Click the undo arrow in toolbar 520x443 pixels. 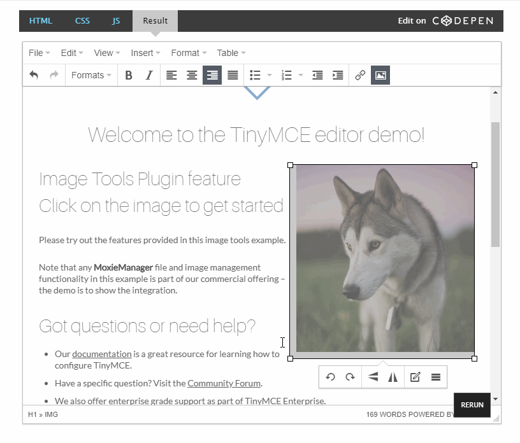tap(34, 75)
